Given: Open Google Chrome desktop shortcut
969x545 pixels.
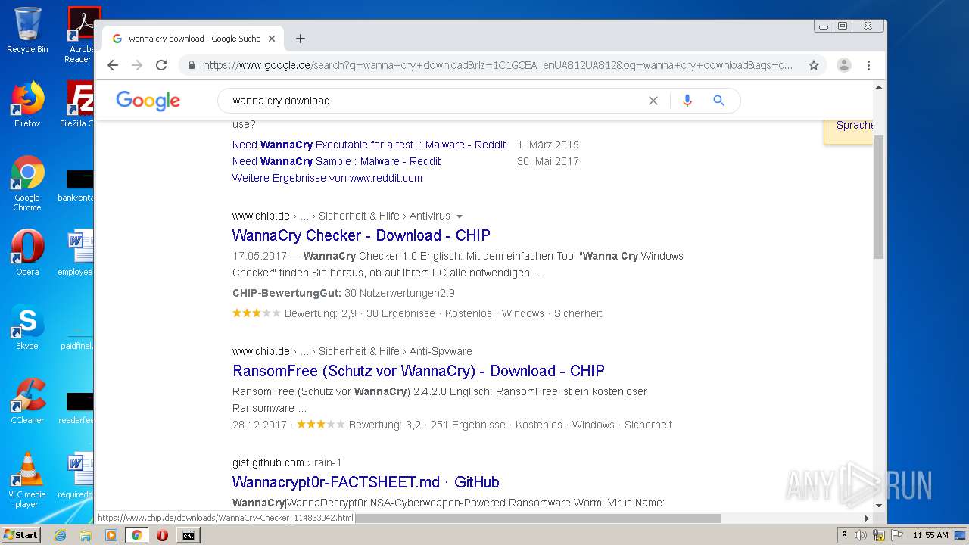Looking at the screenshot, I should tap(27, 183).
